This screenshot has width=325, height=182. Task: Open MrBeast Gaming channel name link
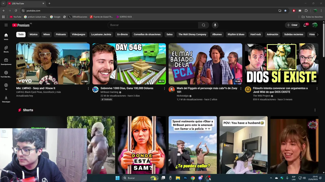pyautogui.click(x=109, y=92)
